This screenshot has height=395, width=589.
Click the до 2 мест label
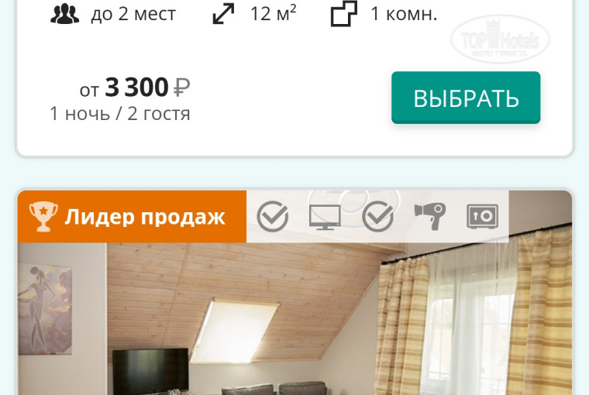tap(133, 14)
